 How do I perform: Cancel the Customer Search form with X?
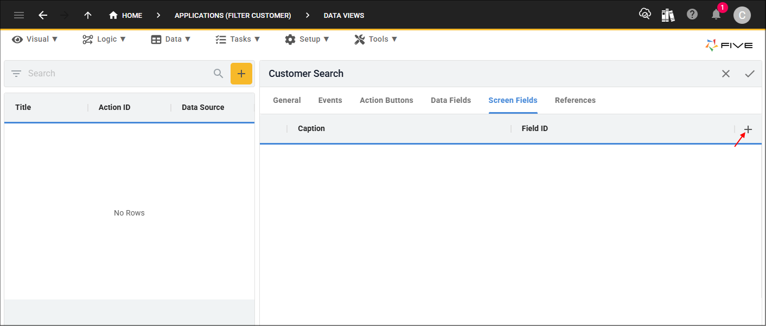tap(726, 74)
